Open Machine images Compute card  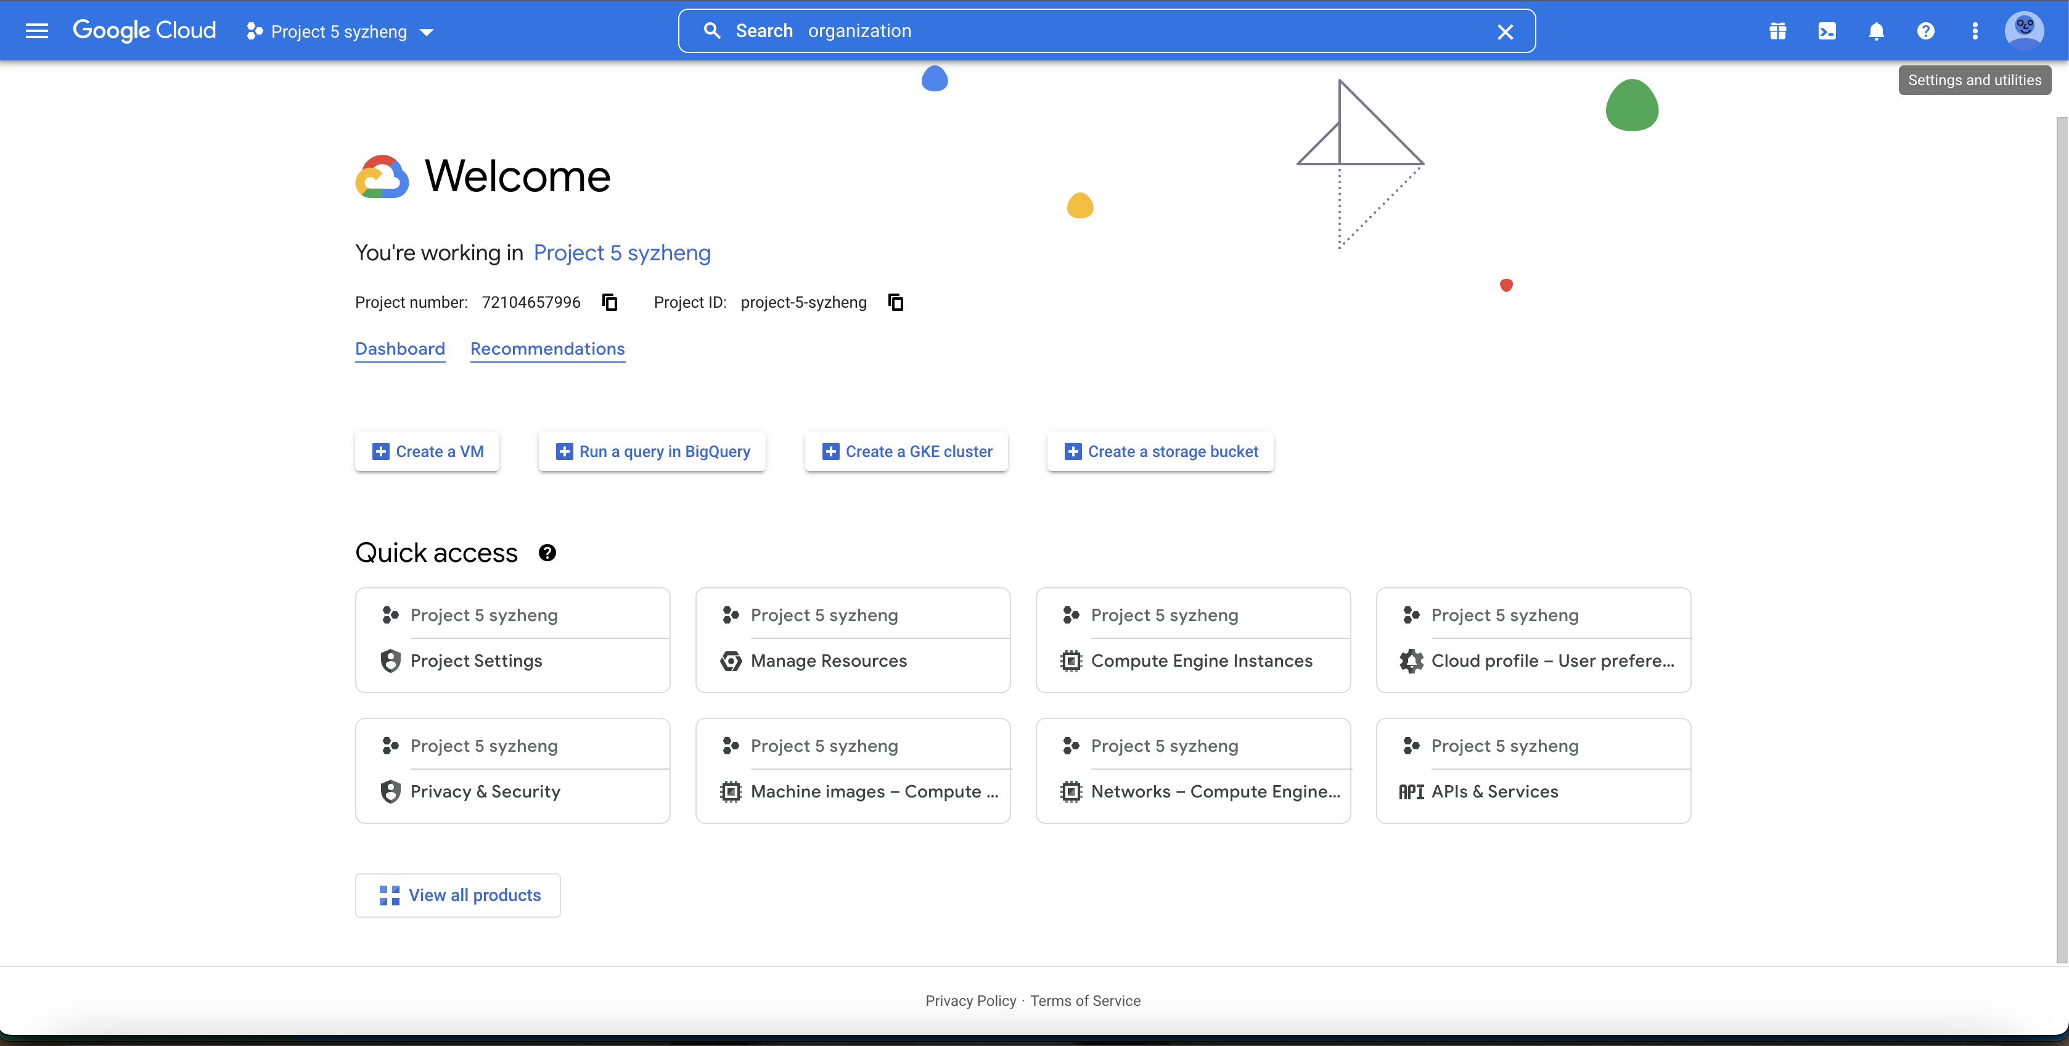(853, 772)
